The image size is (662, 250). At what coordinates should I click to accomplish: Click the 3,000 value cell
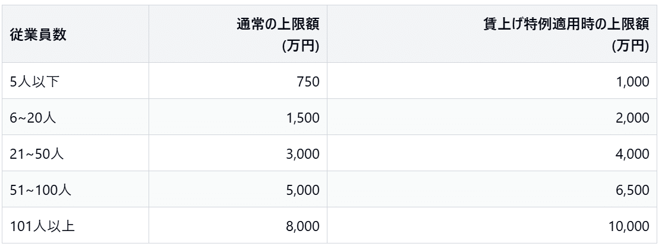click(x=302, y=153)
